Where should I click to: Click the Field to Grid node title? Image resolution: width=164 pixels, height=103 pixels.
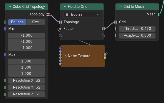click(x=77, y=7)
